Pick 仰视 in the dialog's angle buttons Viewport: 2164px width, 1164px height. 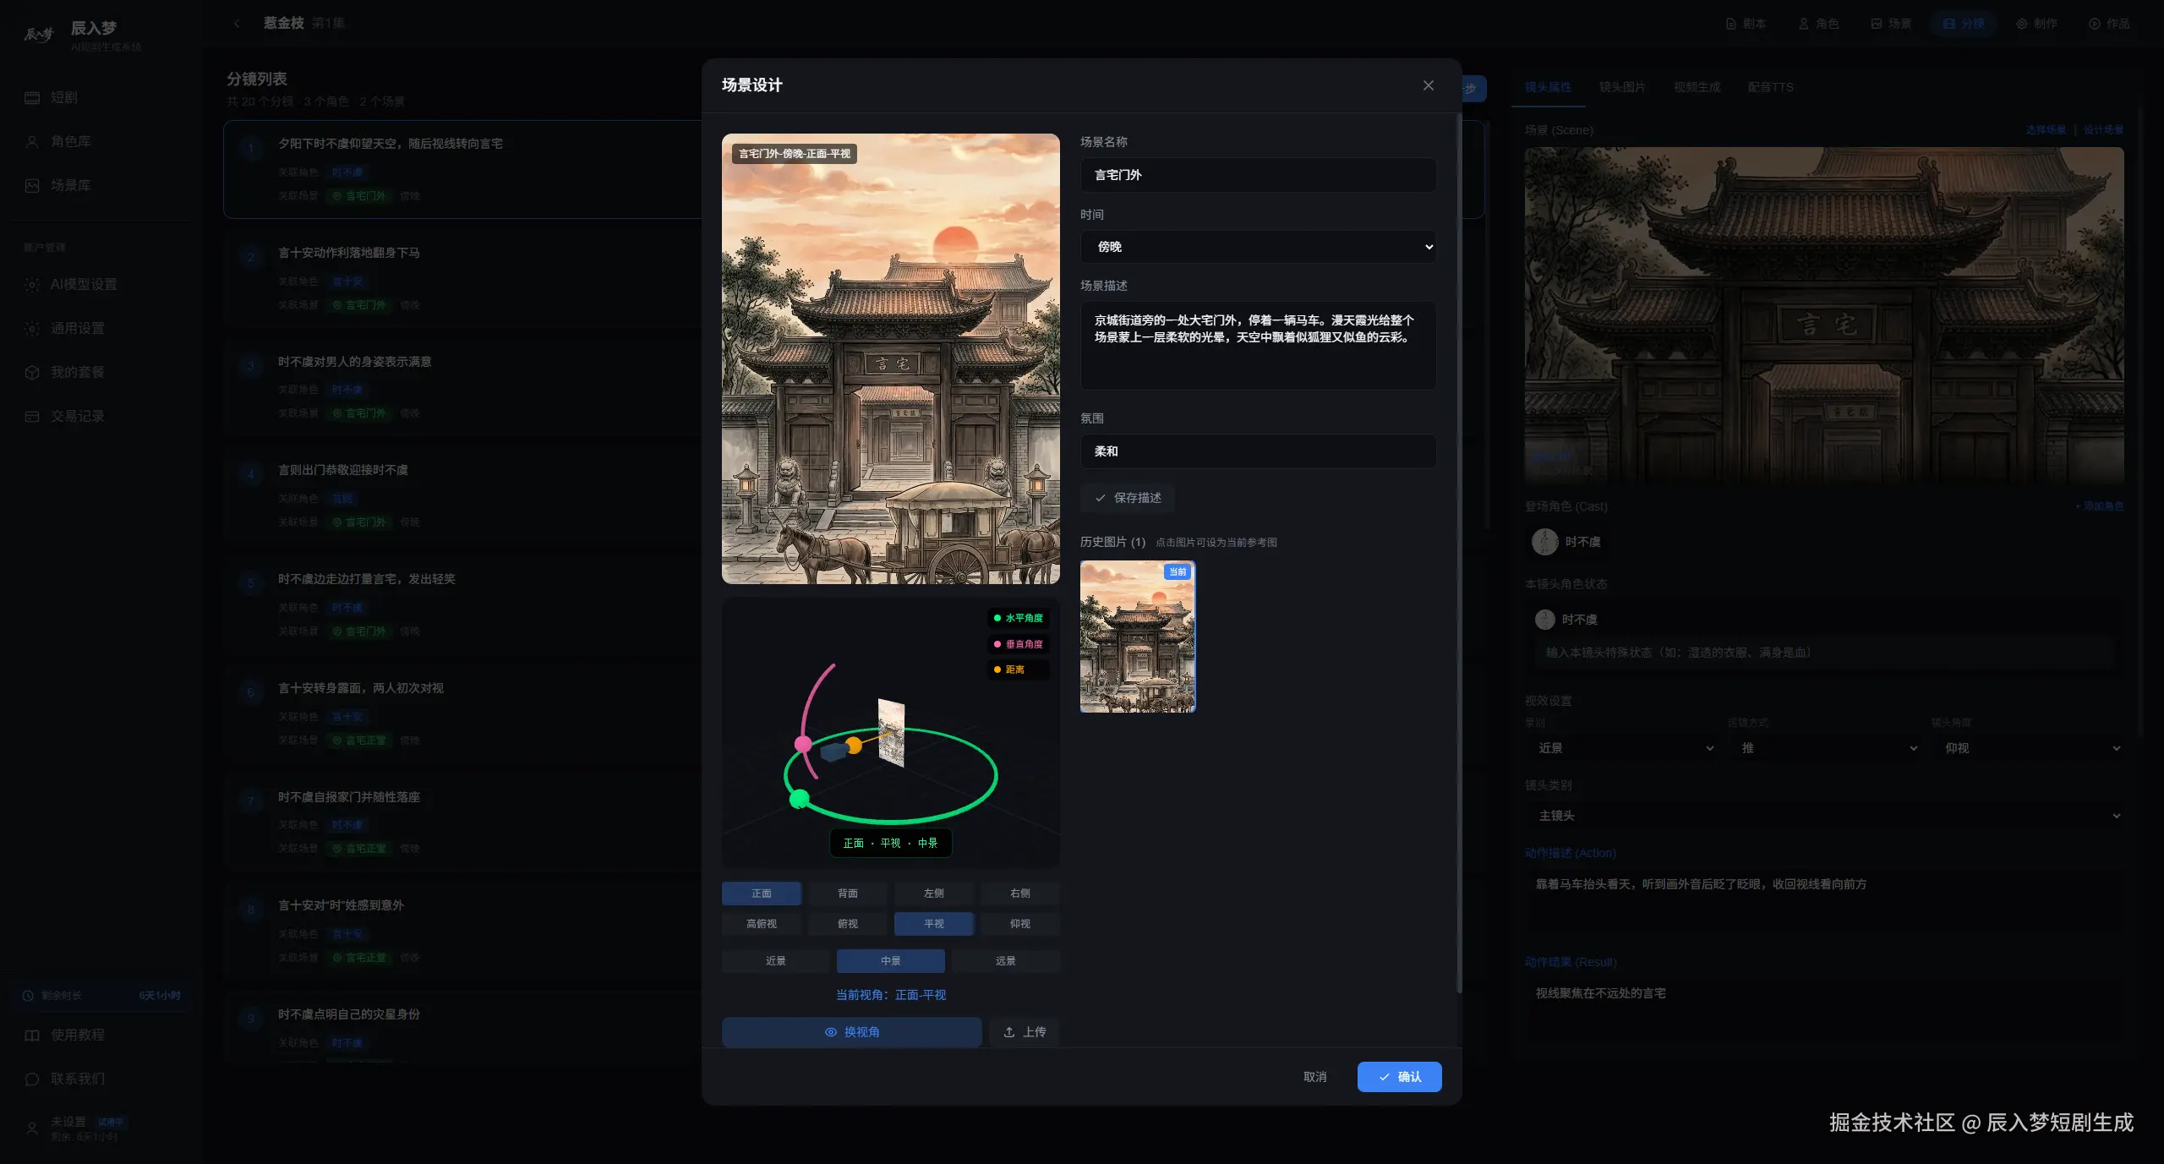(x=1020, y=924)
